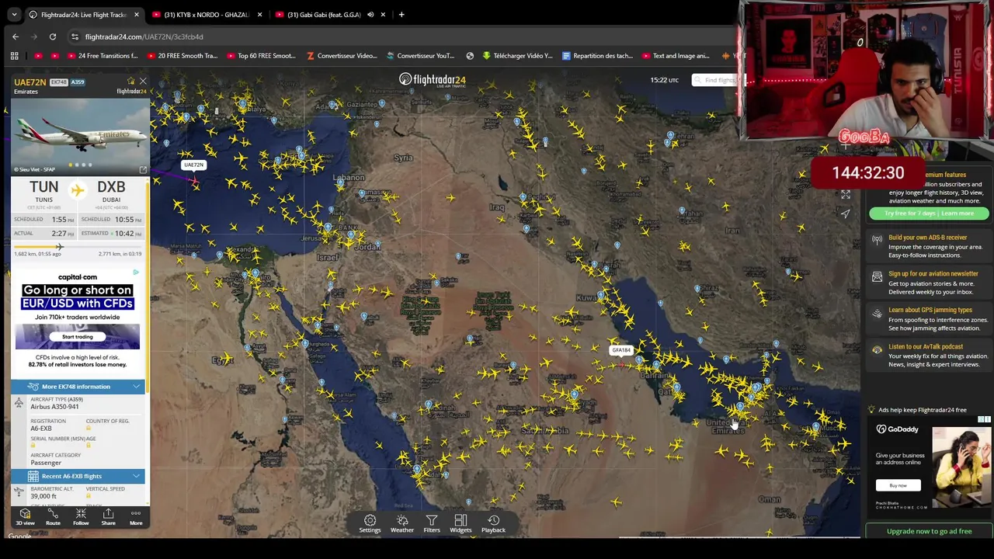Select second photo carousel dot

point(77,165)
